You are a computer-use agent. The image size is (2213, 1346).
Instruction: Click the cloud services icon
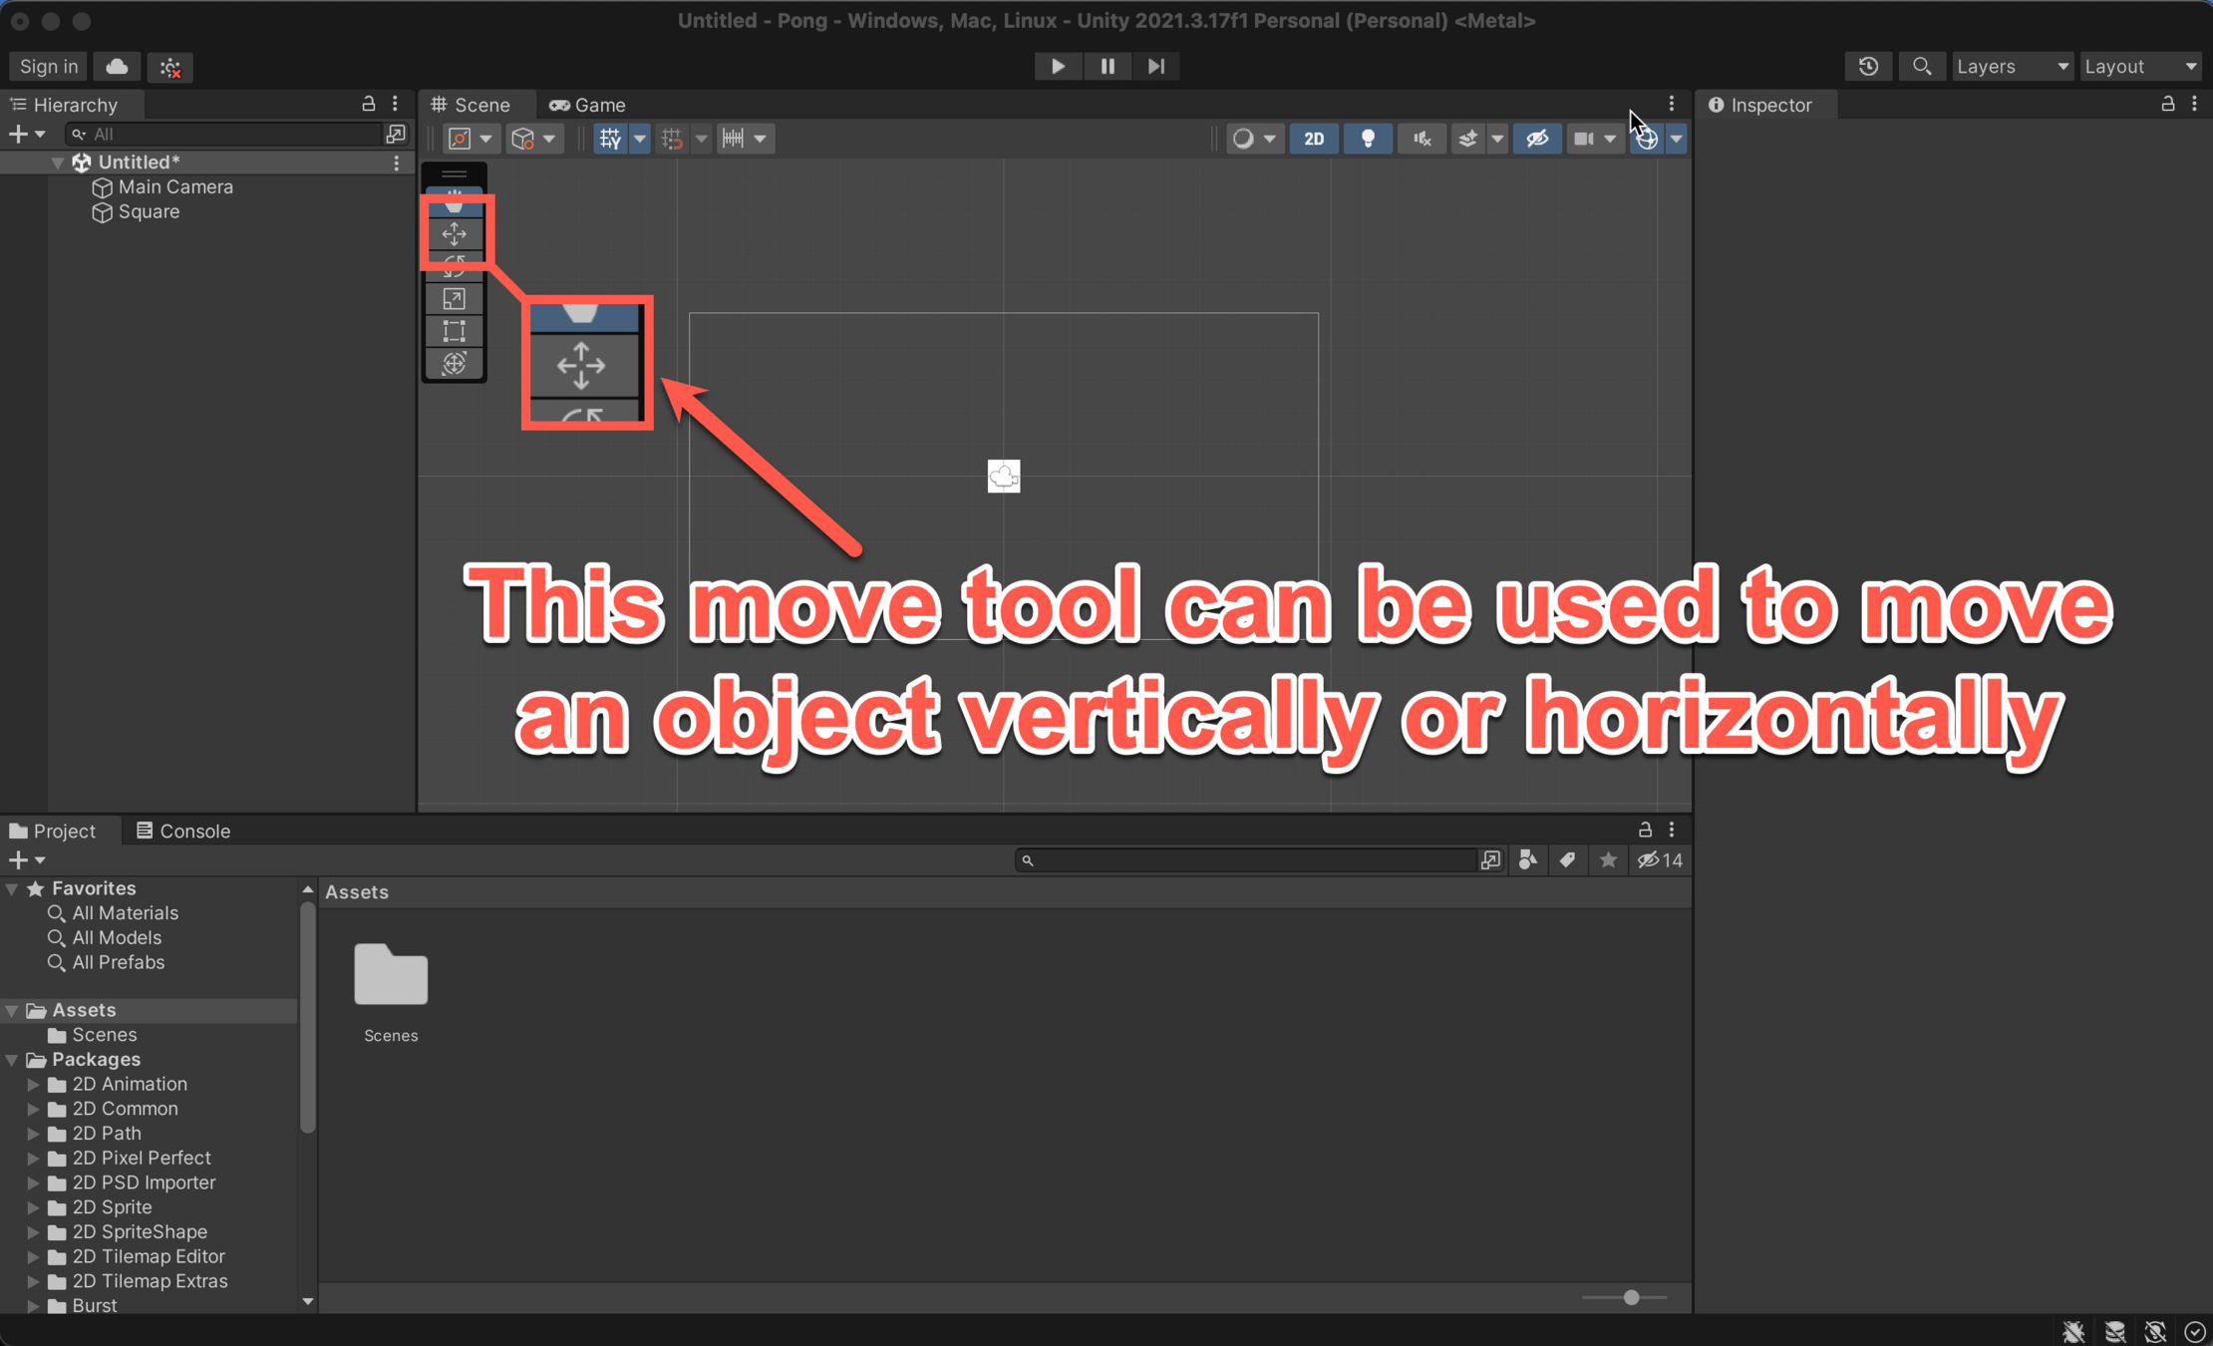tap(117, 67)
